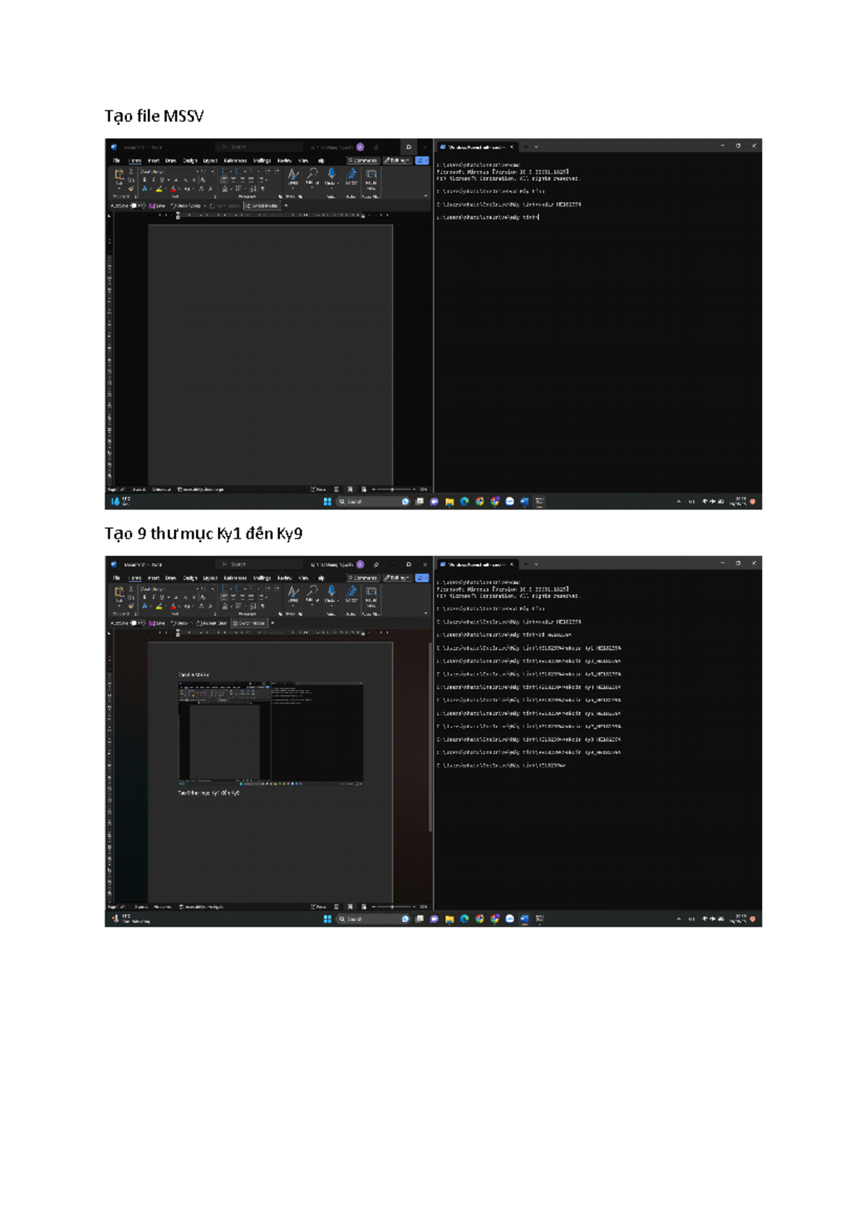The height and width of the screenshot is (1226, 866).
Task: Toggle AutoSave switch in the upper Word screenshot
Action: [x=135, y=206]
